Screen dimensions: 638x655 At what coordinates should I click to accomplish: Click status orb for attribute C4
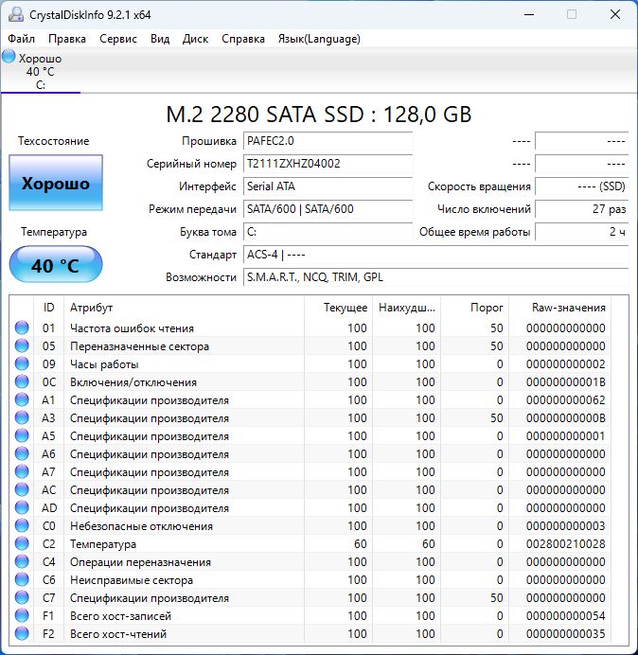[22, 561]
